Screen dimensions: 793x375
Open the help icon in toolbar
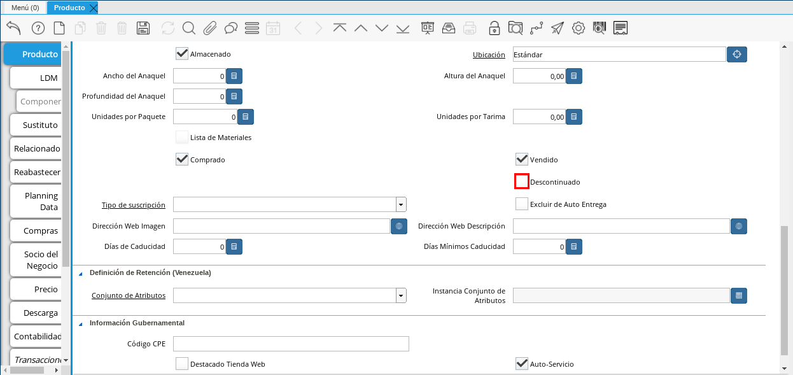pyautogui.click(x=38, y=28)
